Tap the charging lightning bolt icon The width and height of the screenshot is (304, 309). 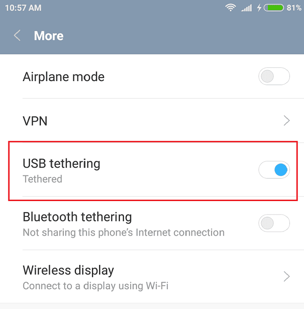click(x=260, y=8)
